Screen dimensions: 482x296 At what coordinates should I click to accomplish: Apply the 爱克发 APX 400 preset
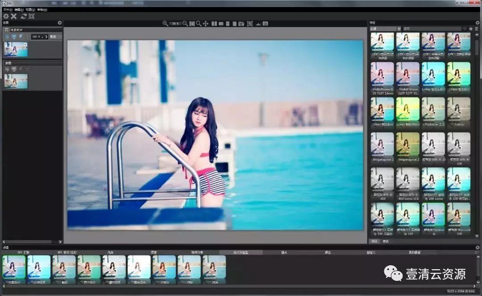click(382, 184)
